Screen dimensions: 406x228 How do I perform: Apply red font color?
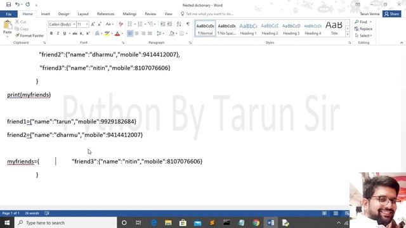tap(117, 34)
